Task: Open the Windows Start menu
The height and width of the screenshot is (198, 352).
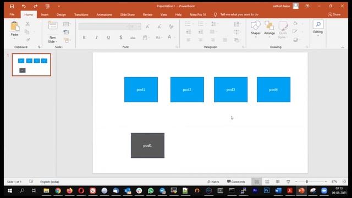Action: [x=10, y=191]
